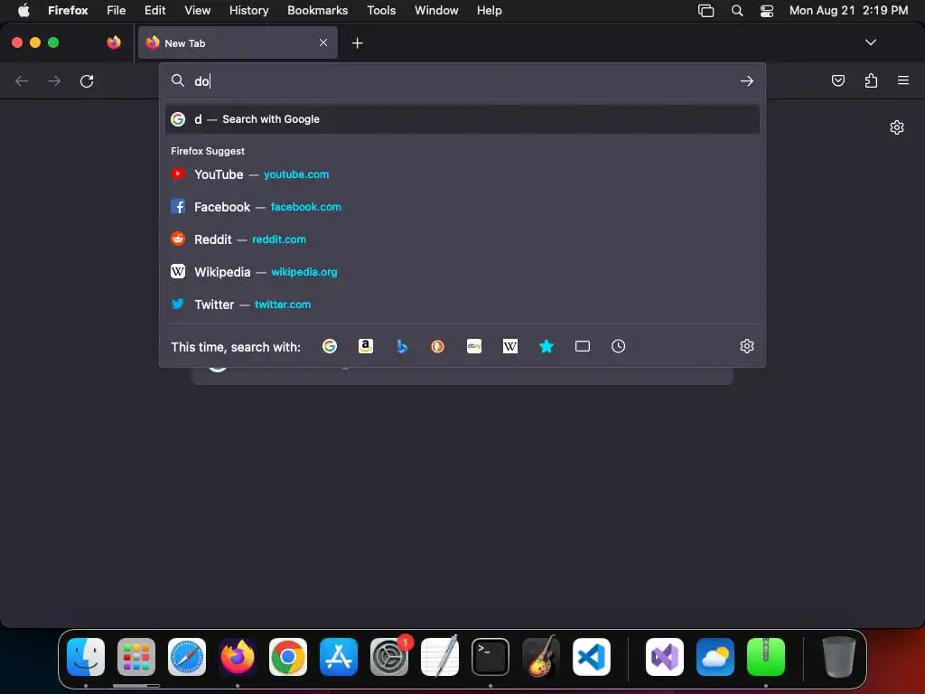The width and height of the screenshot is (925, 694).
Task: Open the Window menu
Action: pos(436,10)
